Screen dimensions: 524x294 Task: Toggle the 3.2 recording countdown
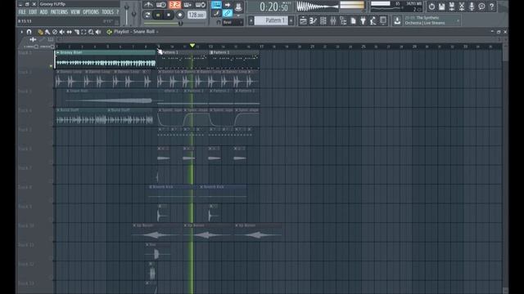[x=174, y=5]
